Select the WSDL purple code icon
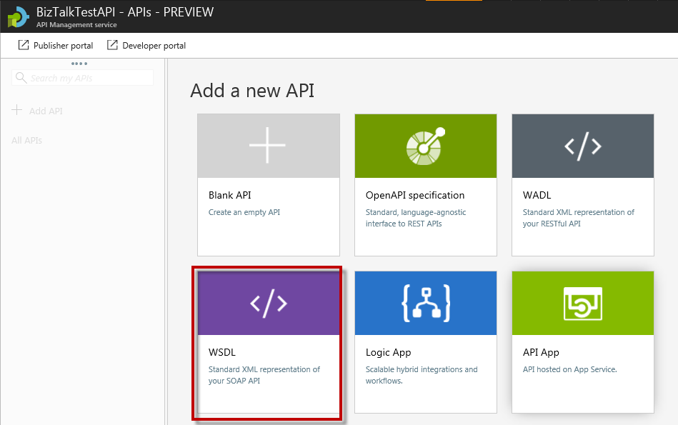 (x=268, y=303)
